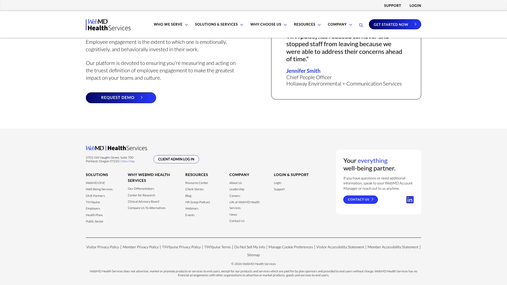Expand the Resources menu in header

click(x=307, y=24)
